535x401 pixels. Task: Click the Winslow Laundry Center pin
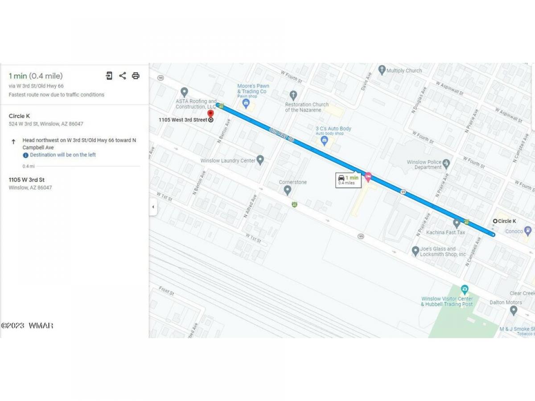(x=260, y=160)
